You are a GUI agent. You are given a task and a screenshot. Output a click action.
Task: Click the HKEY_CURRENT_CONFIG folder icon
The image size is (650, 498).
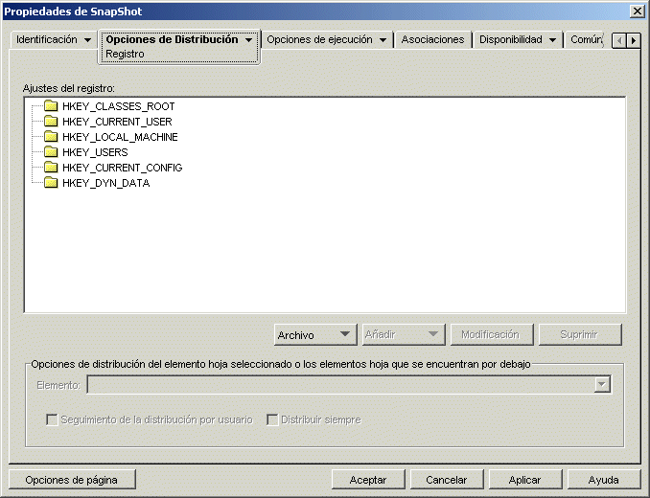coord(51,168)
